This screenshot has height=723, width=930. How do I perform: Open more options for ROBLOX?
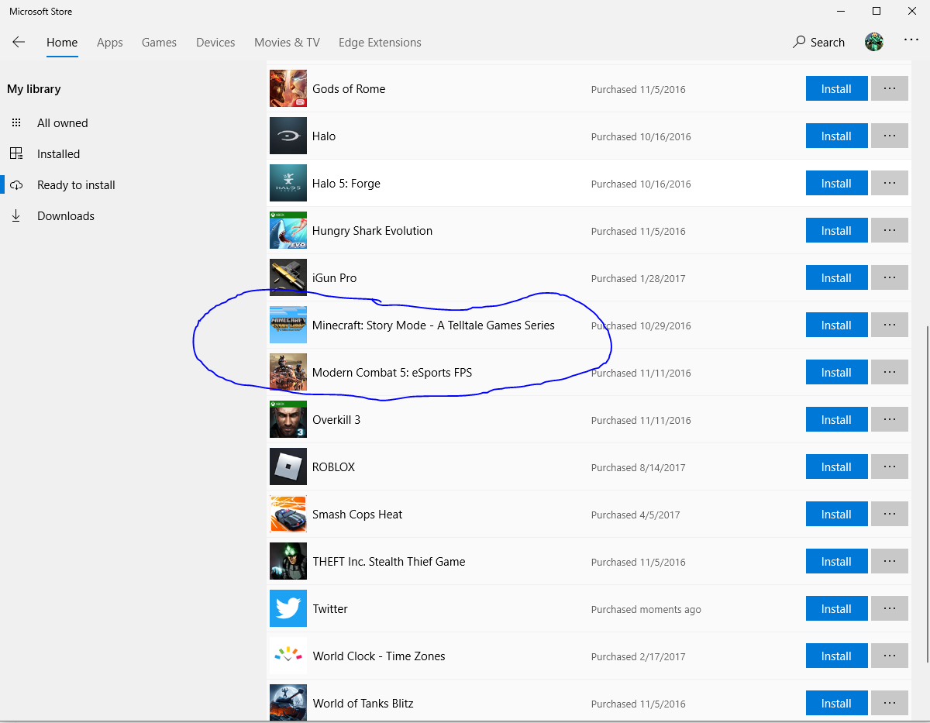(890, 467)
